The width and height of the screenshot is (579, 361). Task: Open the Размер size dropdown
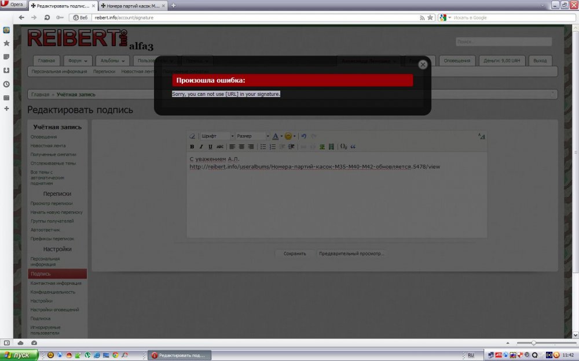[252, 136]
